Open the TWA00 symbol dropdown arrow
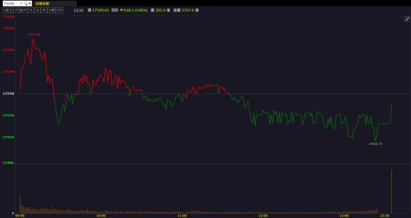411x218 pixels. [x=22, y=3]
